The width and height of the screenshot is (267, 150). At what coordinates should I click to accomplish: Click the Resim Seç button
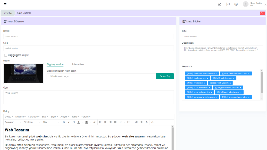tap(165, 76)
